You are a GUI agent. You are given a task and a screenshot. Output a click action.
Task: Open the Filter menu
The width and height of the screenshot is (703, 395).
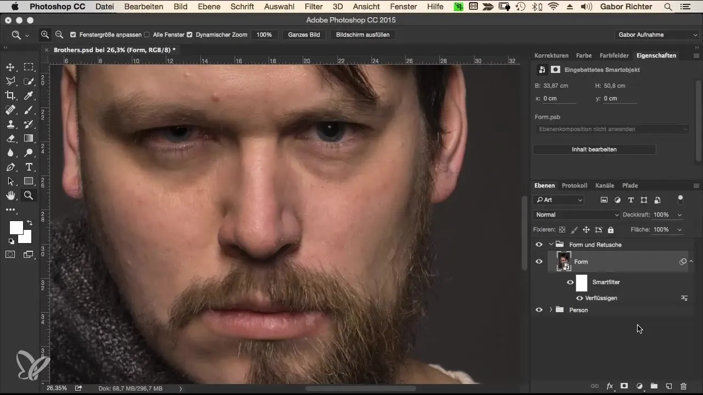pyautogui.click(x=314, y=7)
